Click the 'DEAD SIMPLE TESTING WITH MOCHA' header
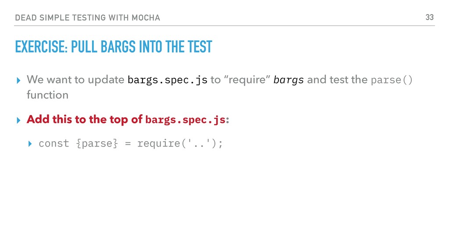This screenshot has width=449, height=252. click(x=87, y=17)
